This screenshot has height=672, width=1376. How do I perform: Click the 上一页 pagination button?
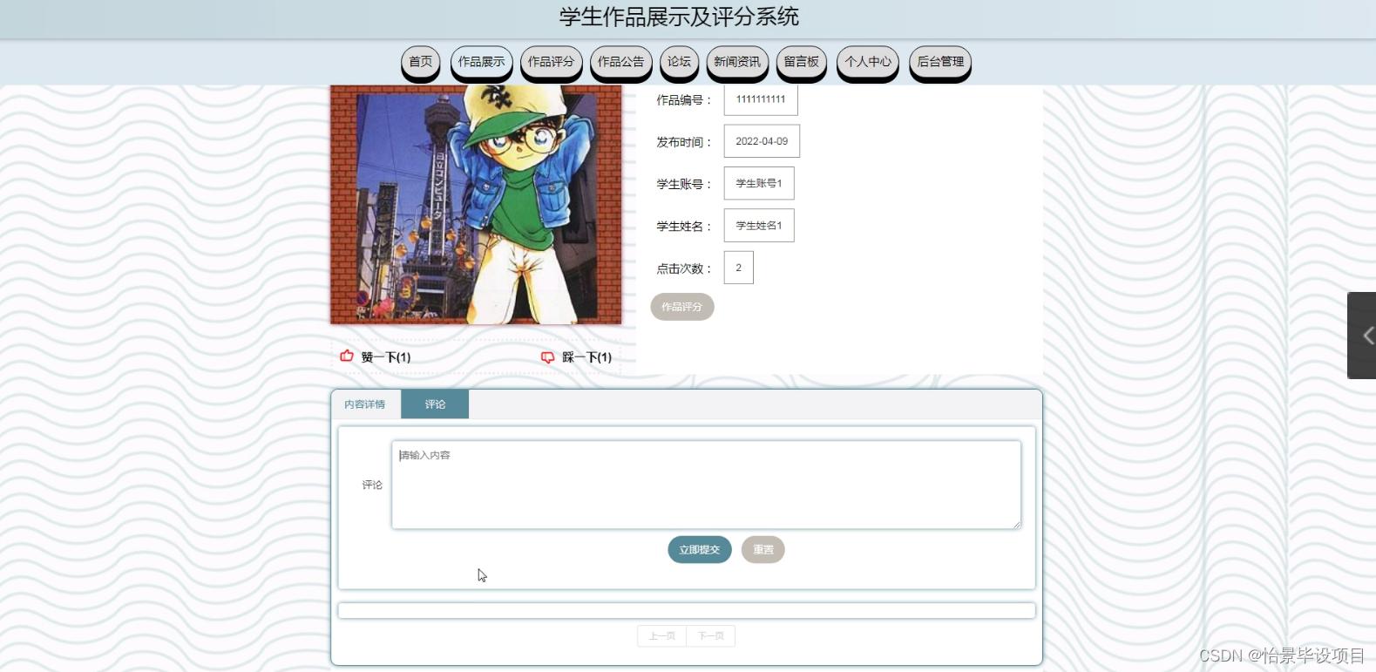click(x=662, y=636)
